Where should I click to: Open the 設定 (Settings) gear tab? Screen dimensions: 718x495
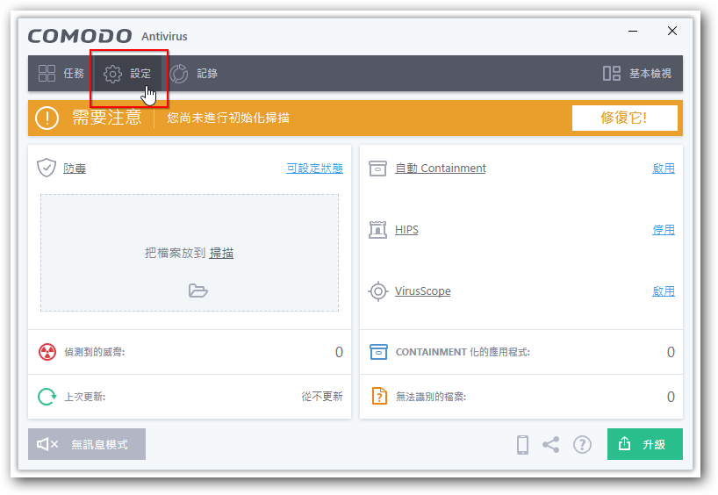(x=128, y=74)
